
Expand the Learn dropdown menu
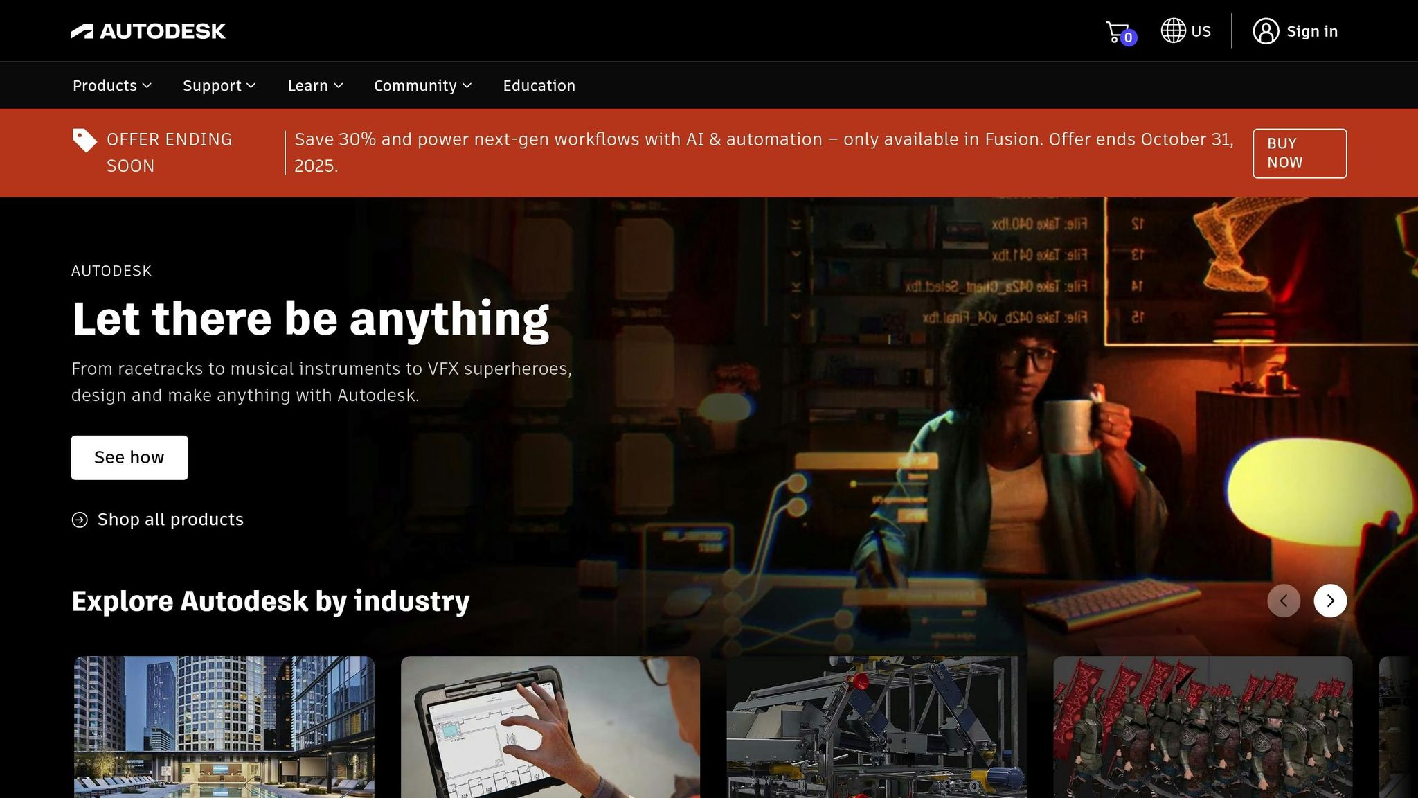pos(315,85)
